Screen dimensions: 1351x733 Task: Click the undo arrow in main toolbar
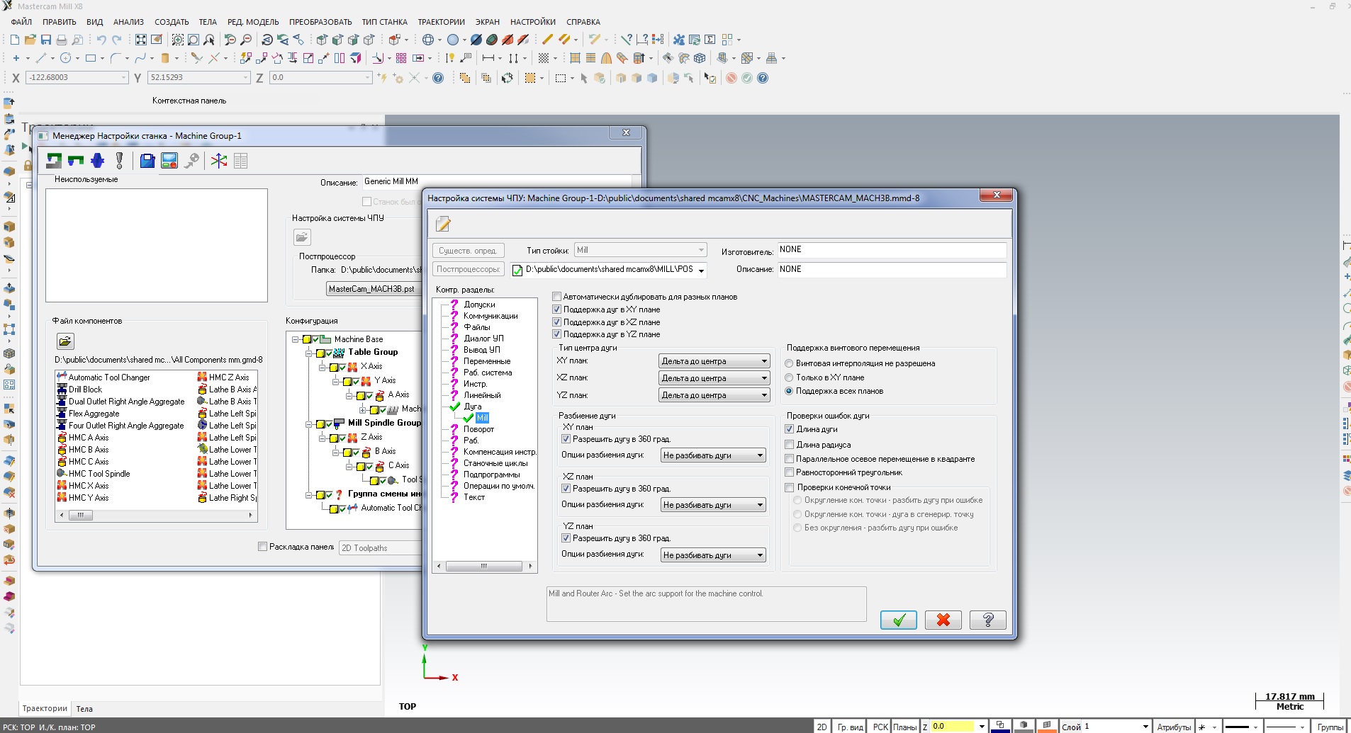101,40
